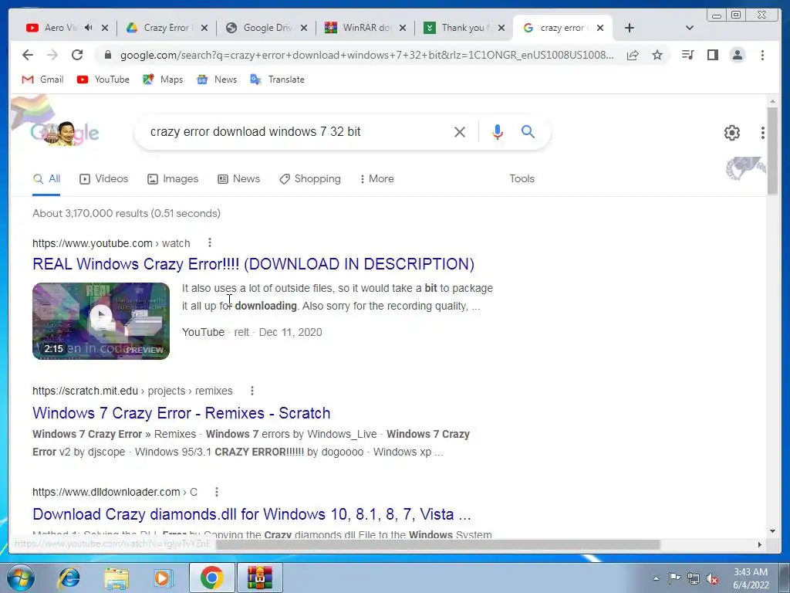Submit search with the magnifier icon

tap(528, 132)
